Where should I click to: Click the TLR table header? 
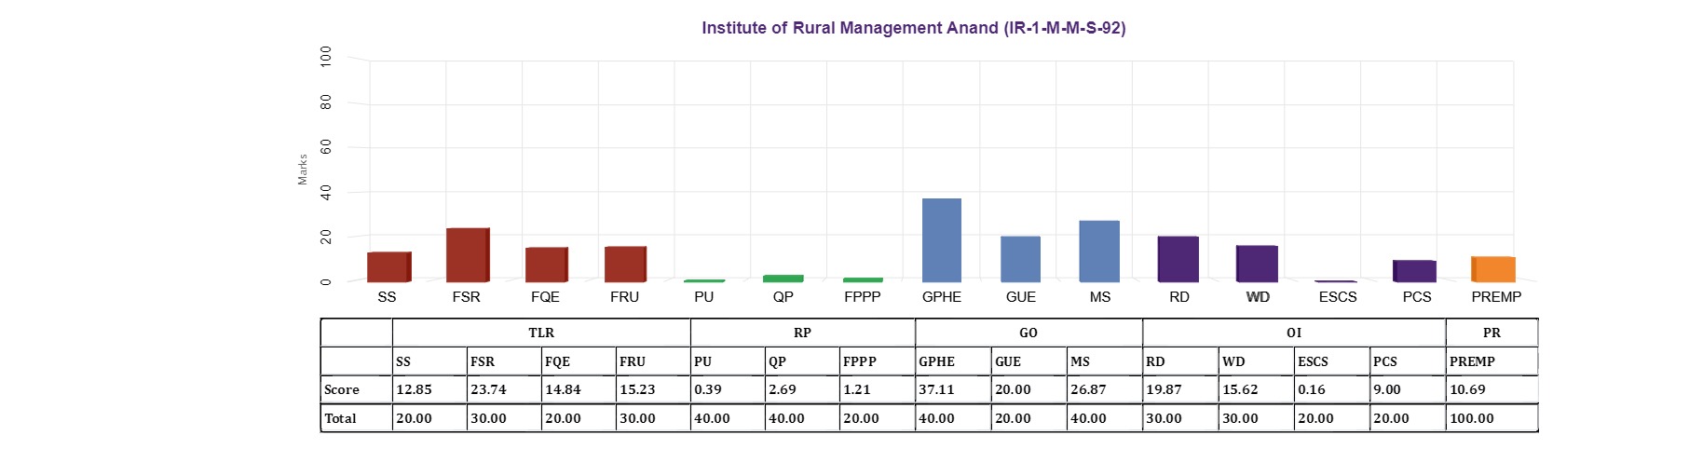coord(541,333)
